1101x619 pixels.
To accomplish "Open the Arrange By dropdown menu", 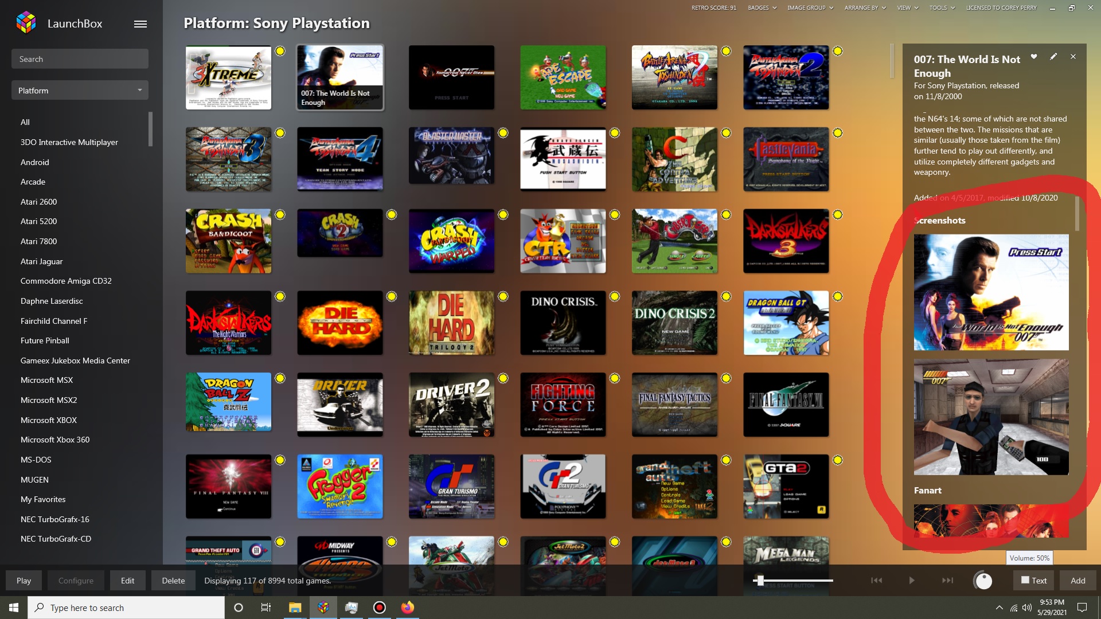I will tap(865, 8).
